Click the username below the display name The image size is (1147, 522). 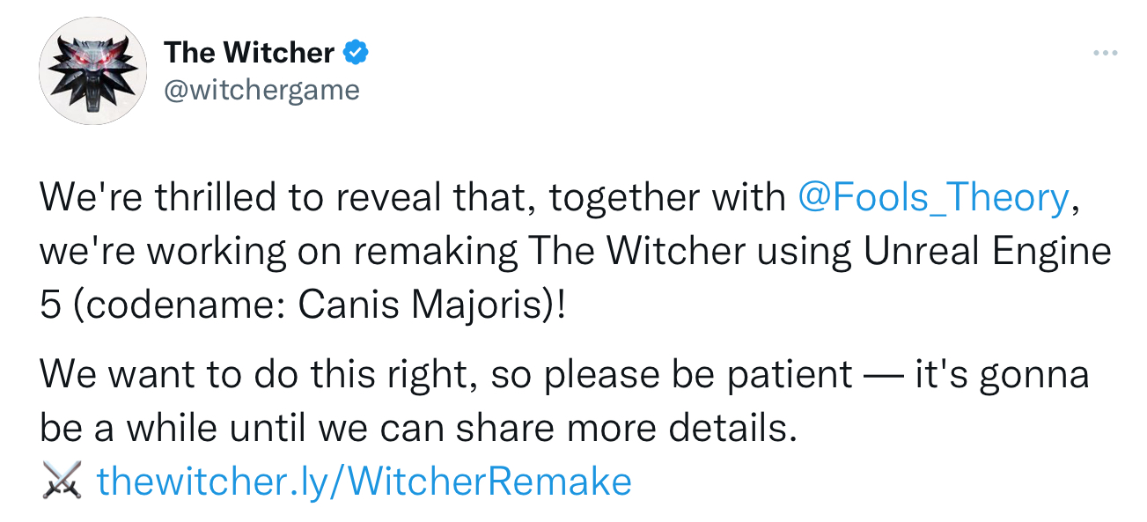pyautogui.click(x=261, y=88)
